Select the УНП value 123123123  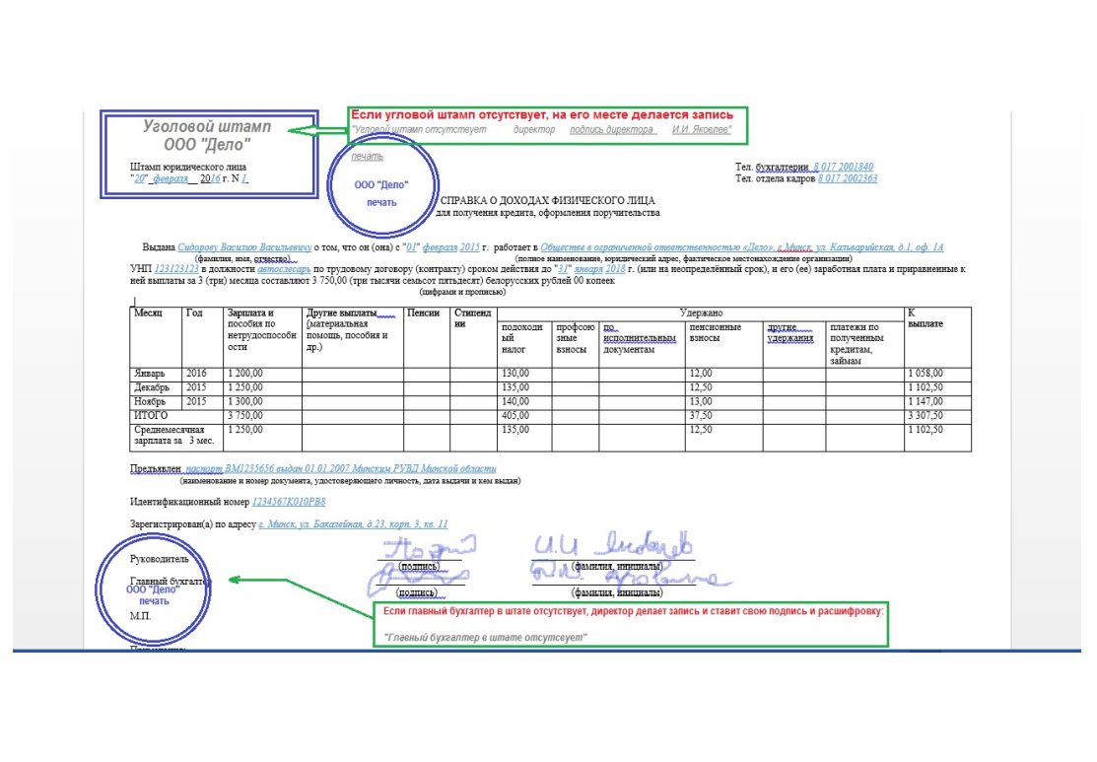(x=176, y=269)
